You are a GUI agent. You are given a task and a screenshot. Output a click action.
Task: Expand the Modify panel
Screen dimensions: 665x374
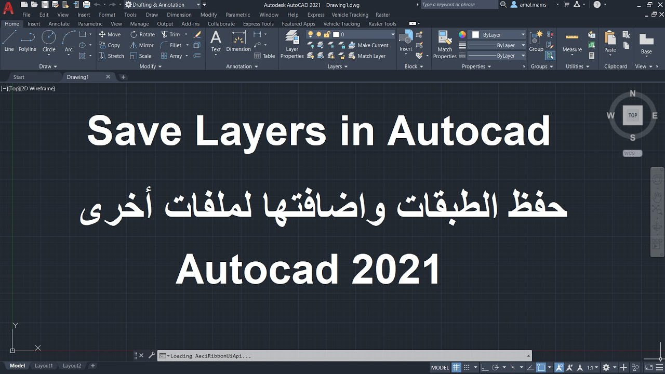tap(151, 66)
